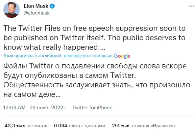Open Elon Musk's profile picture
This screenshot has width=194, height=130.
11,10
